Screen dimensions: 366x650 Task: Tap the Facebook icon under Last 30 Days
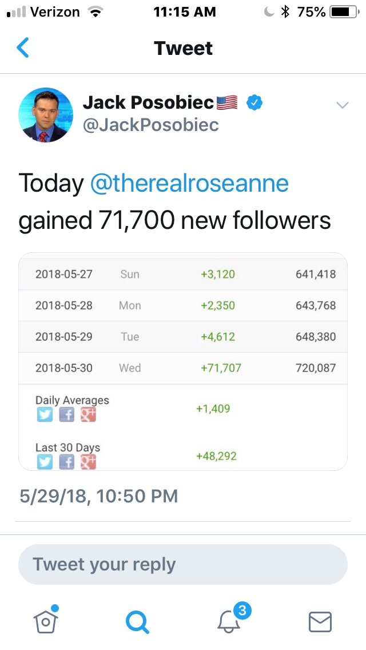[67, 461]
